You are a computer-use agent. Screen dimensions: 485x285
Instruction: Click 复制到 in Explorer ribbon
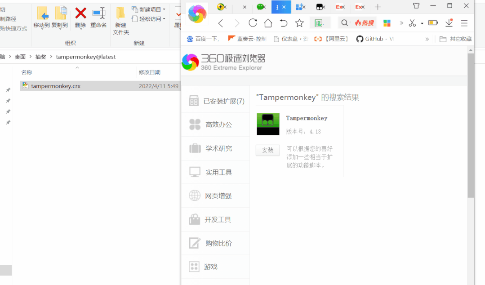click(x=60, y=18)
